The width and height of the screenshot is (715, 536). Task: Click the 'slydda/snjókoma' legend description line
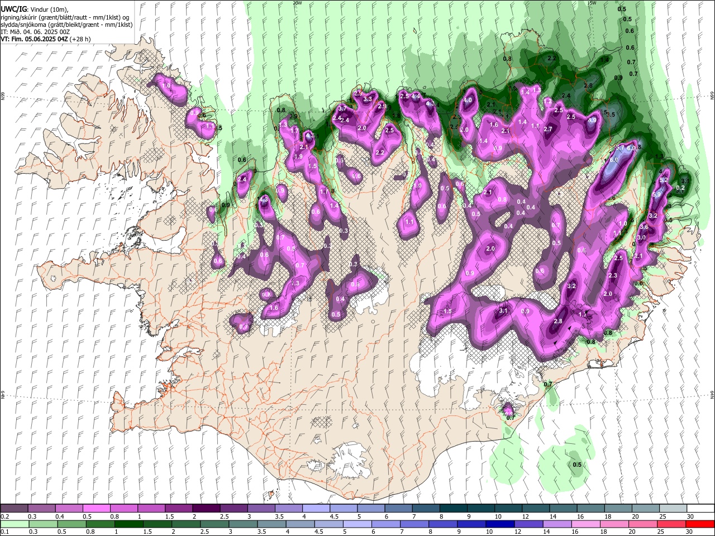click(66, 25)
